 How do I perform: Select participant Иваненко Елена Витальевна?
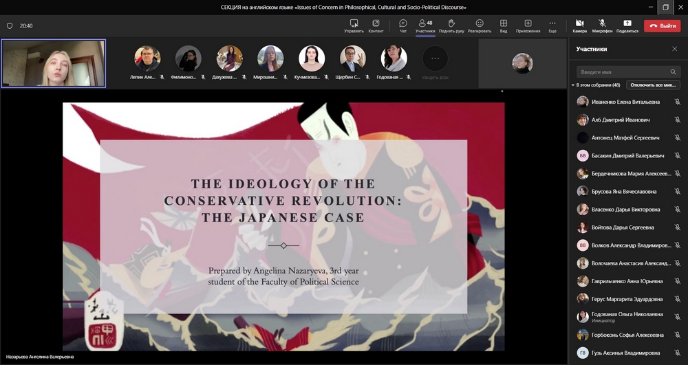coord(628,102)
